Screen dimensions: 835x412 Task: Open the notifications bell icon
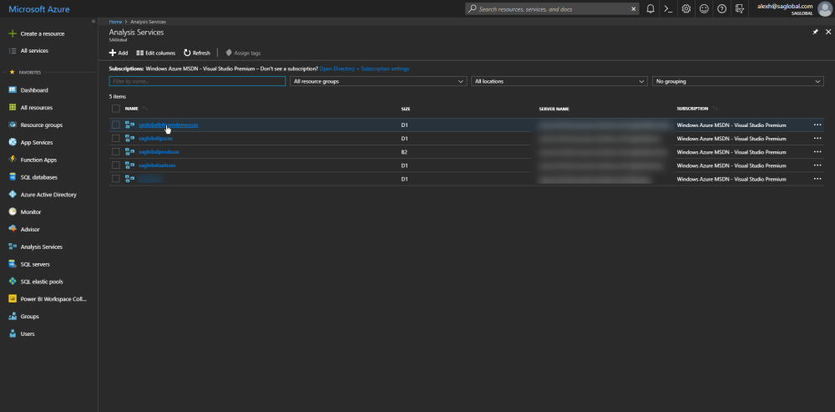[650, 9]
